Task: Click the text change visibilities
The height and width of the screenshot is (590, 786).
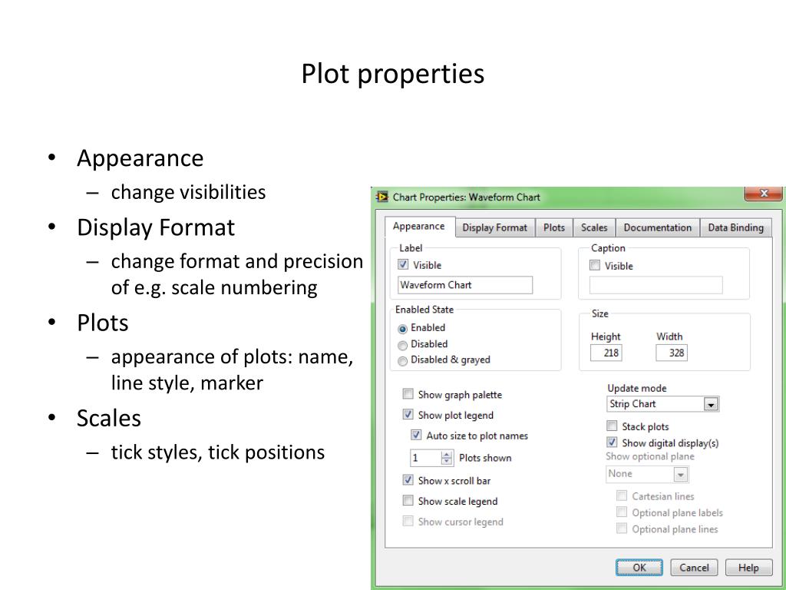Action: click(x=189, y=192)
